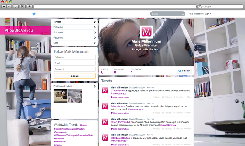Favorite the @Fred_PacmanKid tweet
Screen dimensions: 245x146
[178, 128]
